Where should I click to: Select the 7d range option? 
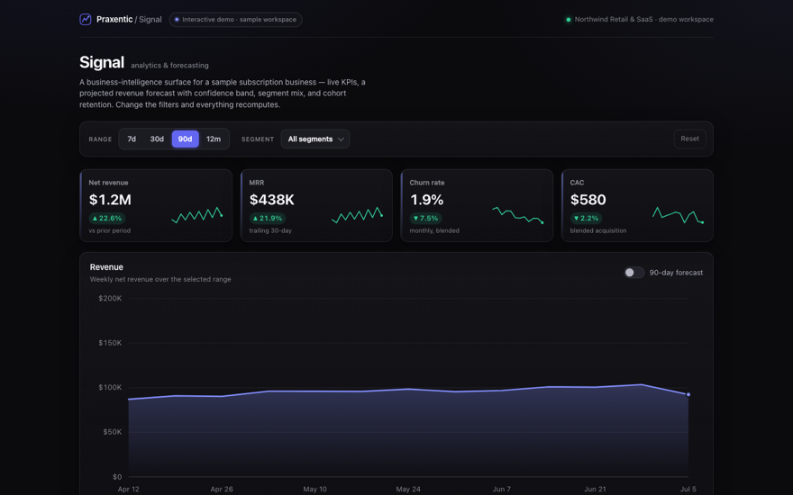(132, 139)
